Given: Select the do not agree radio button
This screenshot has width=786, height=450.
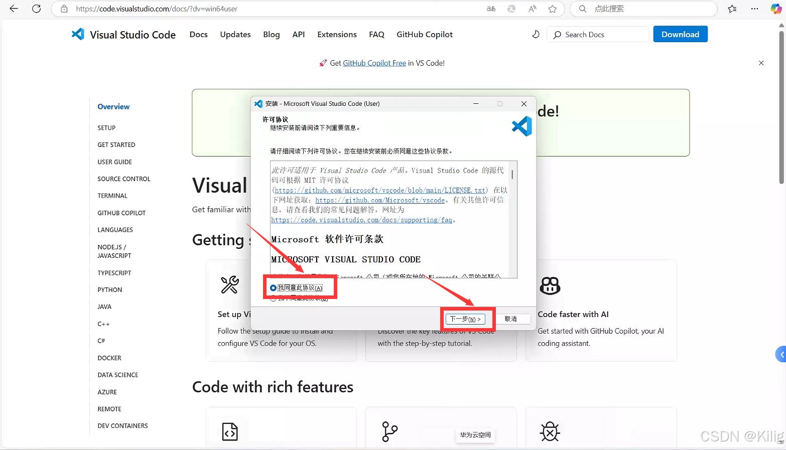Looking at the screenshot, I should 274,298.
